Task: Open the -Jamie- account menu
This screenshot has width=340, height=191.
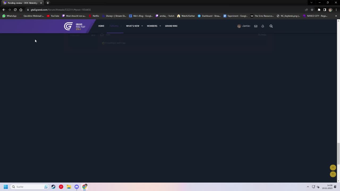Action: coord(244,26)
